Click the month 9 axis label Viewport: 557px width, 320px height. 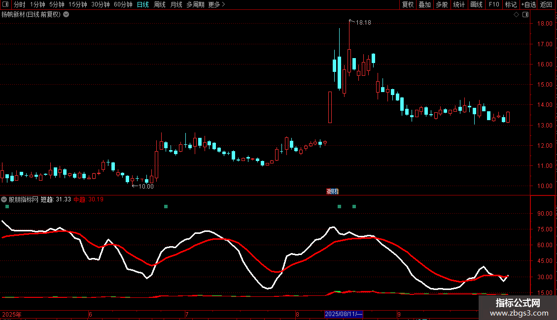click(x=399, y=314)
